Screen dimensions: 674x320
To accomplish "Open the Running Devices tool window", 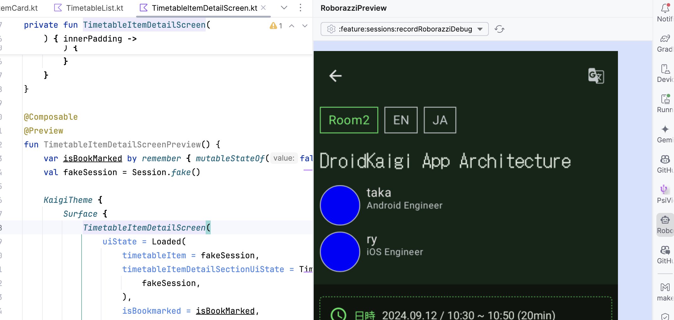I will click(x=665, y=103).
